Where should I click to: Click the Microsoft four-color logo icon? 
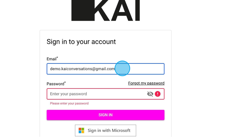coord(81,131)
